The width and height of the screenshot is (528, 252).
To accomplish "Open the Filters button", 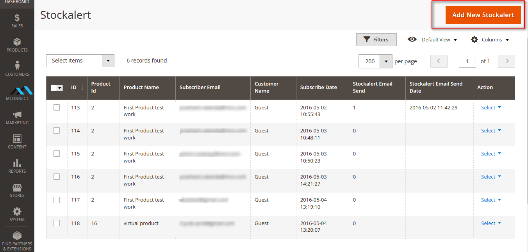I will [x=376, y=39].
